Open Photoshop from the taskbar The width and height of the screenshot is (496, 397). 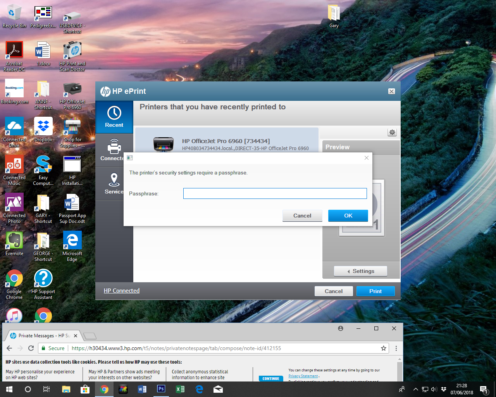161,389
